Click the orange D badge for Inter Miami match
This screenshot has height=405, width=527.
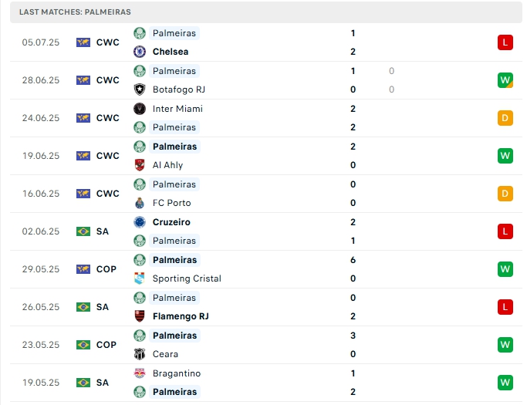[505, 118]
